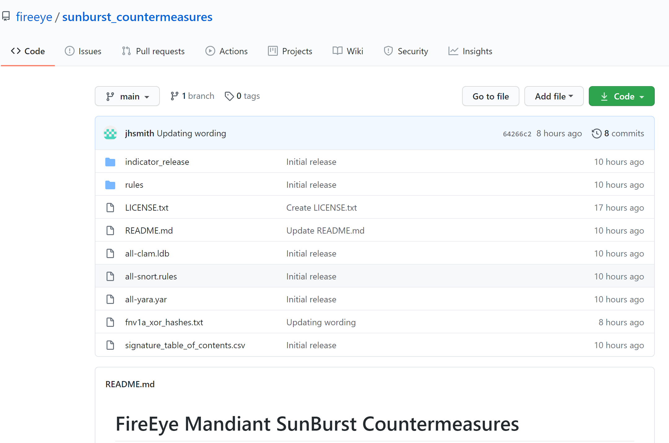
Task: Expand the main branch dropdown
Action: [x=127, y=96]
